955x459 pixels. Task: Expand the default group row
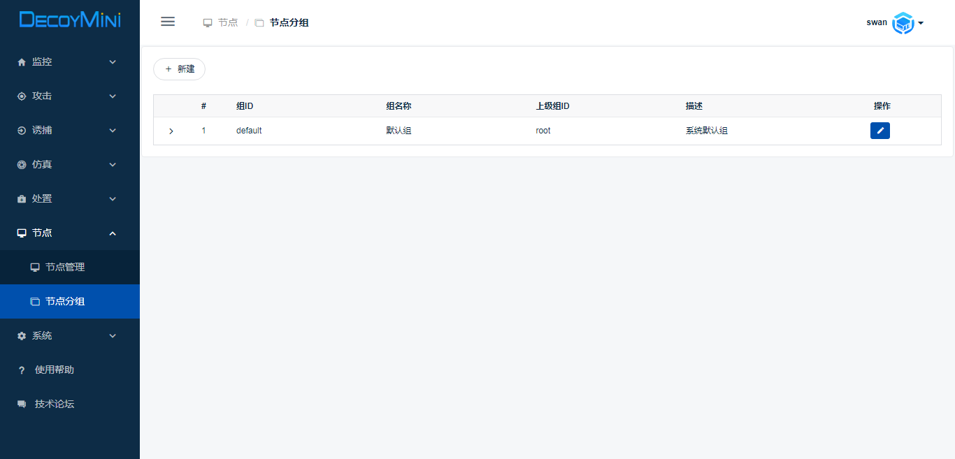pyautogui.click(x=171, y=131)
